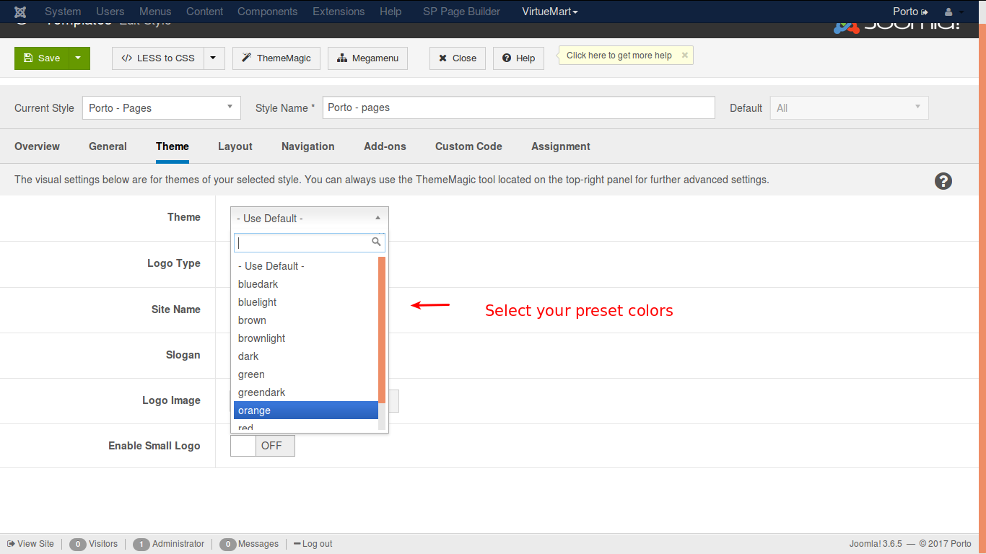Switch to the Assignment tab

[561, 146]
